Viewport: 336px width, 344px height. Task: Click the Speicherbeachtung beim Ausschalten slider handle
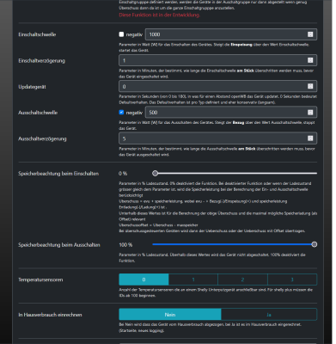pos(315,244)
